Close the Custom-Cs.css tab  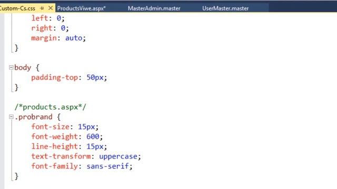point(51,8)
